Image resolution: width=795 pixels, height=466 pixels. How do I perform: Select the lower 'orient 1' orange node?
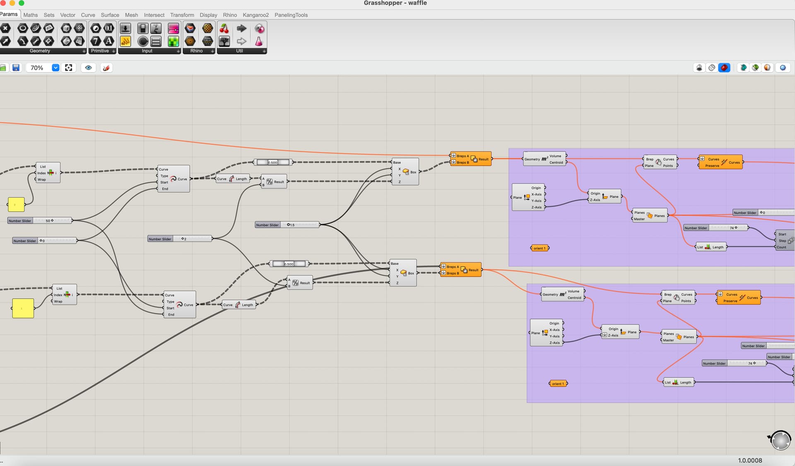[x=558, y=384]
